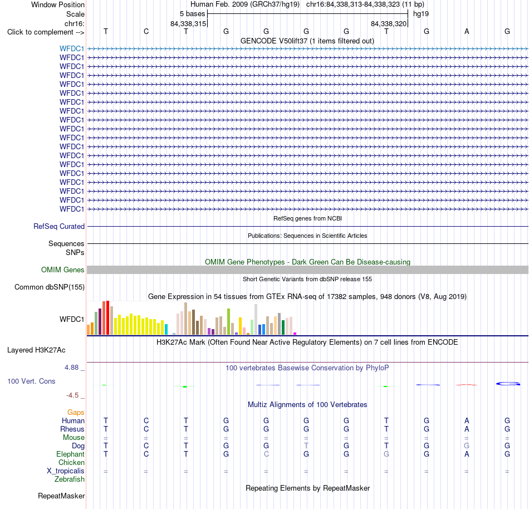The image size is (529, 509).
Task: Click the Zebrafish species label
Action: (70, 479)
